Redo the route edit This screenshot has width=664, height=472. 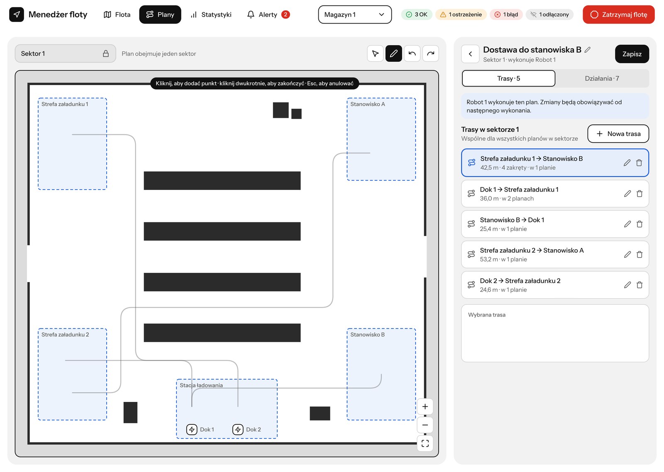[x=431, y=54]
